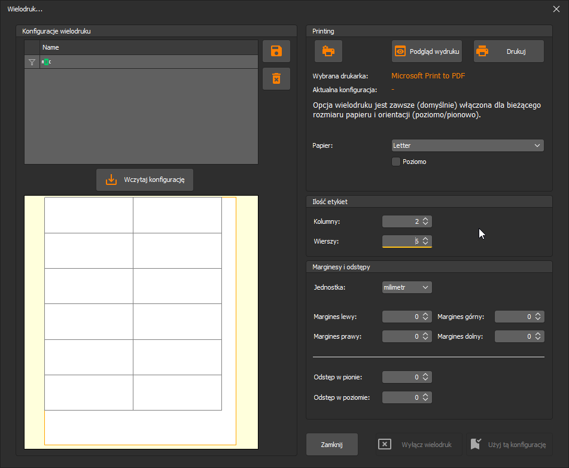Increase Wierszy count with up arrow

(425, 239)
